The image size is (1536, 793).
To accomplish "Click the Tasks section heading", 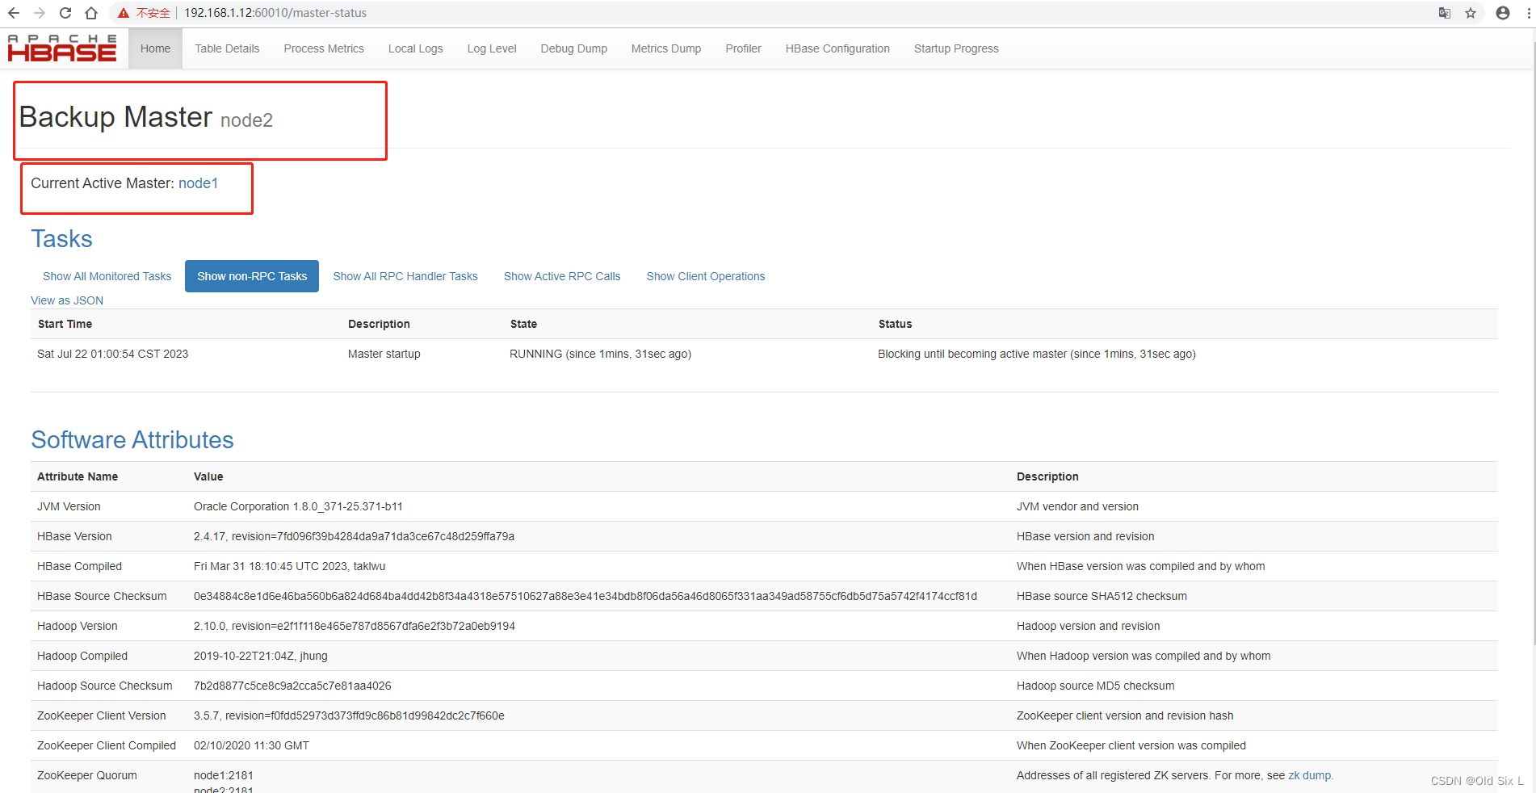I will pyautogui.click(x=61, y=239).
